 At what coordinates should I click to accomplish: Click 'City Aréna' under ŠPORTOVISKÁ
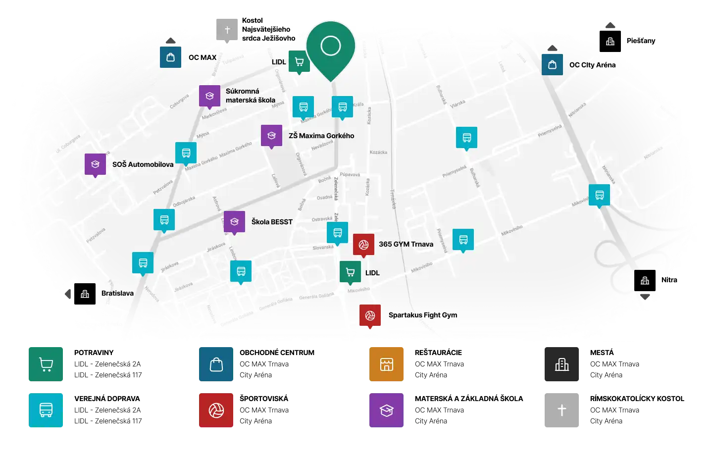(x=255, y=421)
